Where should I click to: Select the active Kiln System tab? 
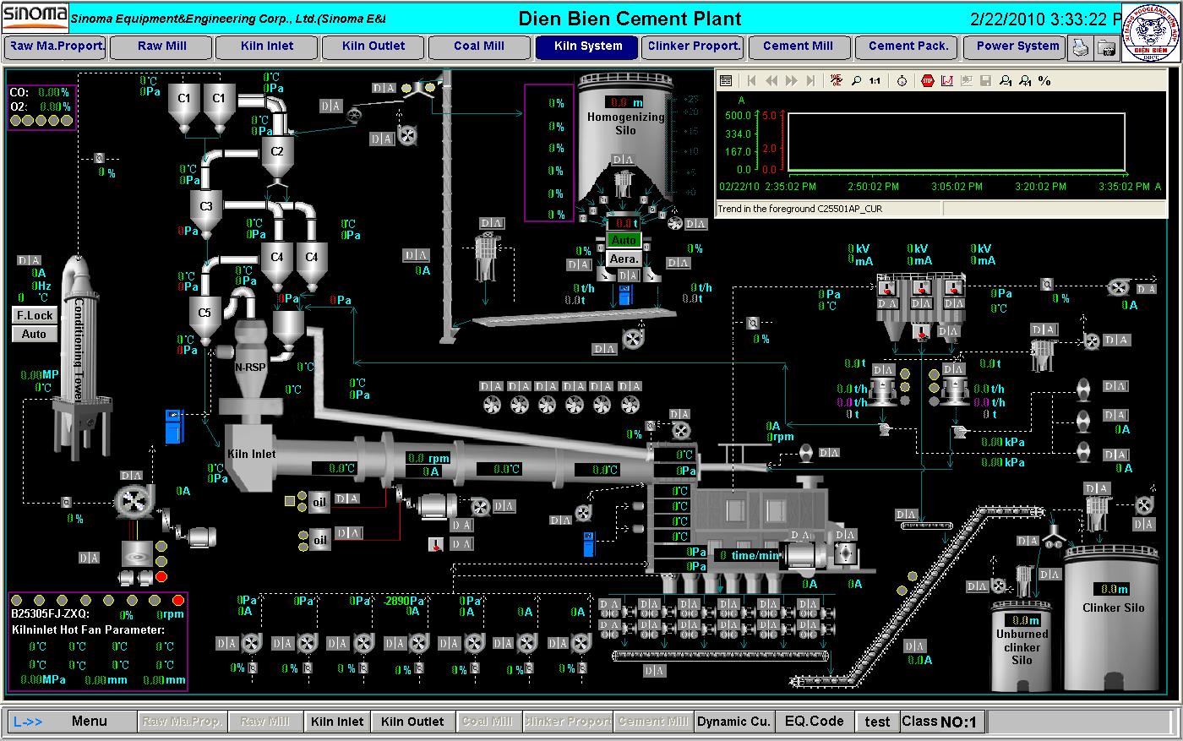tap(587, 47)
